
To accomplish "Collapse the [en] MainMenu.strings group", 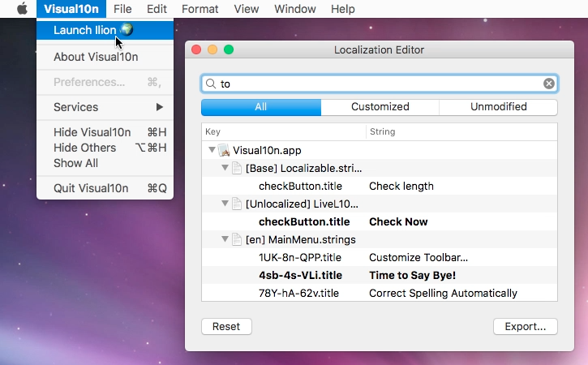I will 225,239.
